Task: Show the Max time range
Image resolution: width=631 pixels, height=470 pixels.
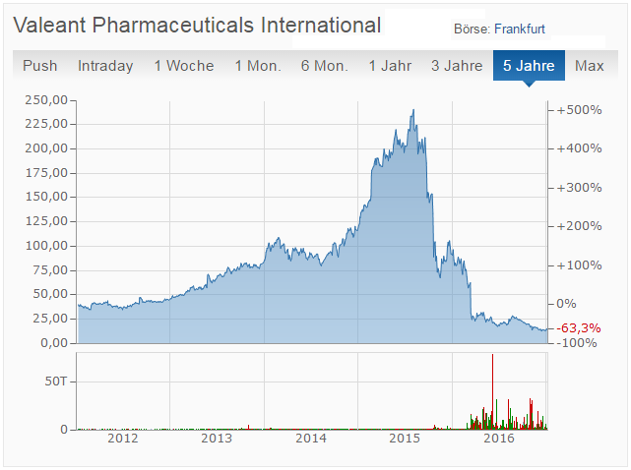Action: [590, 66]
